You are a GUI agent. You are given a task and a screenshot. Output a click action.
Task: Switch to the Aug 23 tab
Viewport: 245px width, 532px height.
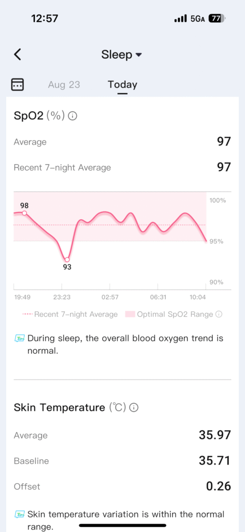pyautogui.click(x=64, y=84)
